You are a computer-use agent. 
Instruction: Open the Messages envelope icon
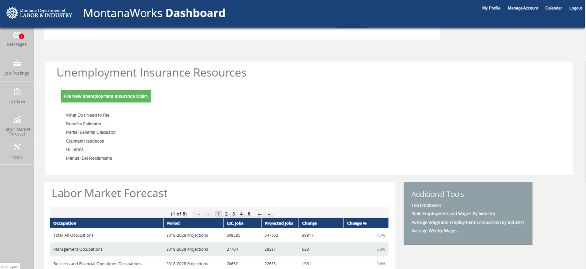17,36
